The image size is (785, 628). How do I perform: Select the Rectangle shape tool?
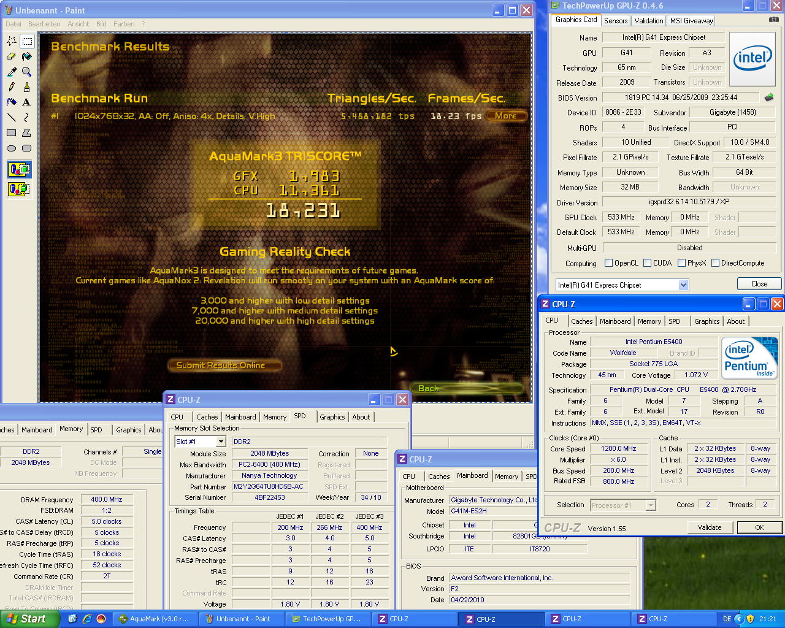pos(12,132)
